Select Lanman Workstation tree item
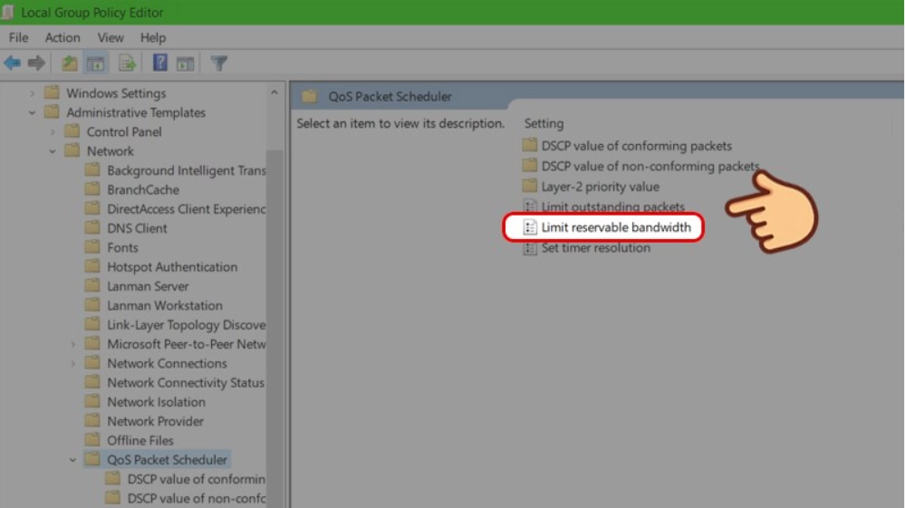 point(165,305)
